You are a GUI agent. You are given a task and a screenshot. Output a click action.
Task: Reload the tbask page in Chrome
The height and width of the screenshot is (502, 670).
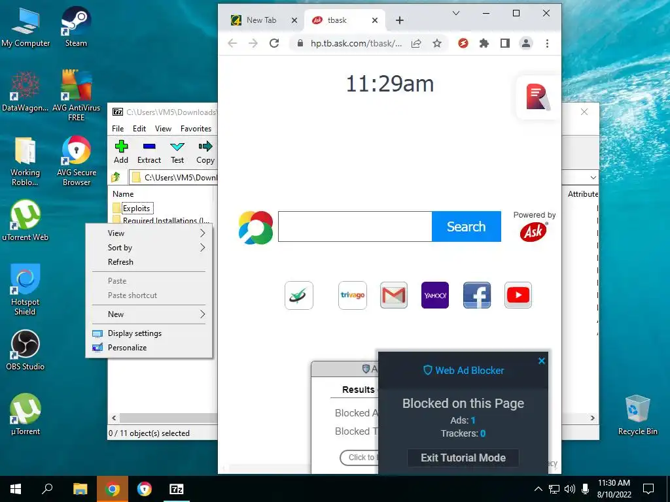pos(274,43)
